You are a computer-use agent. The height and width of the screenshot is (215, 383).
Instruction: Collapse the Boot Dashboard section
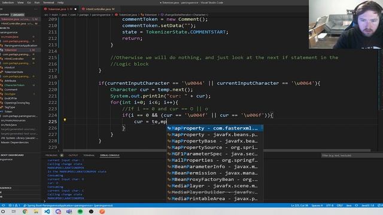[12, 155]
